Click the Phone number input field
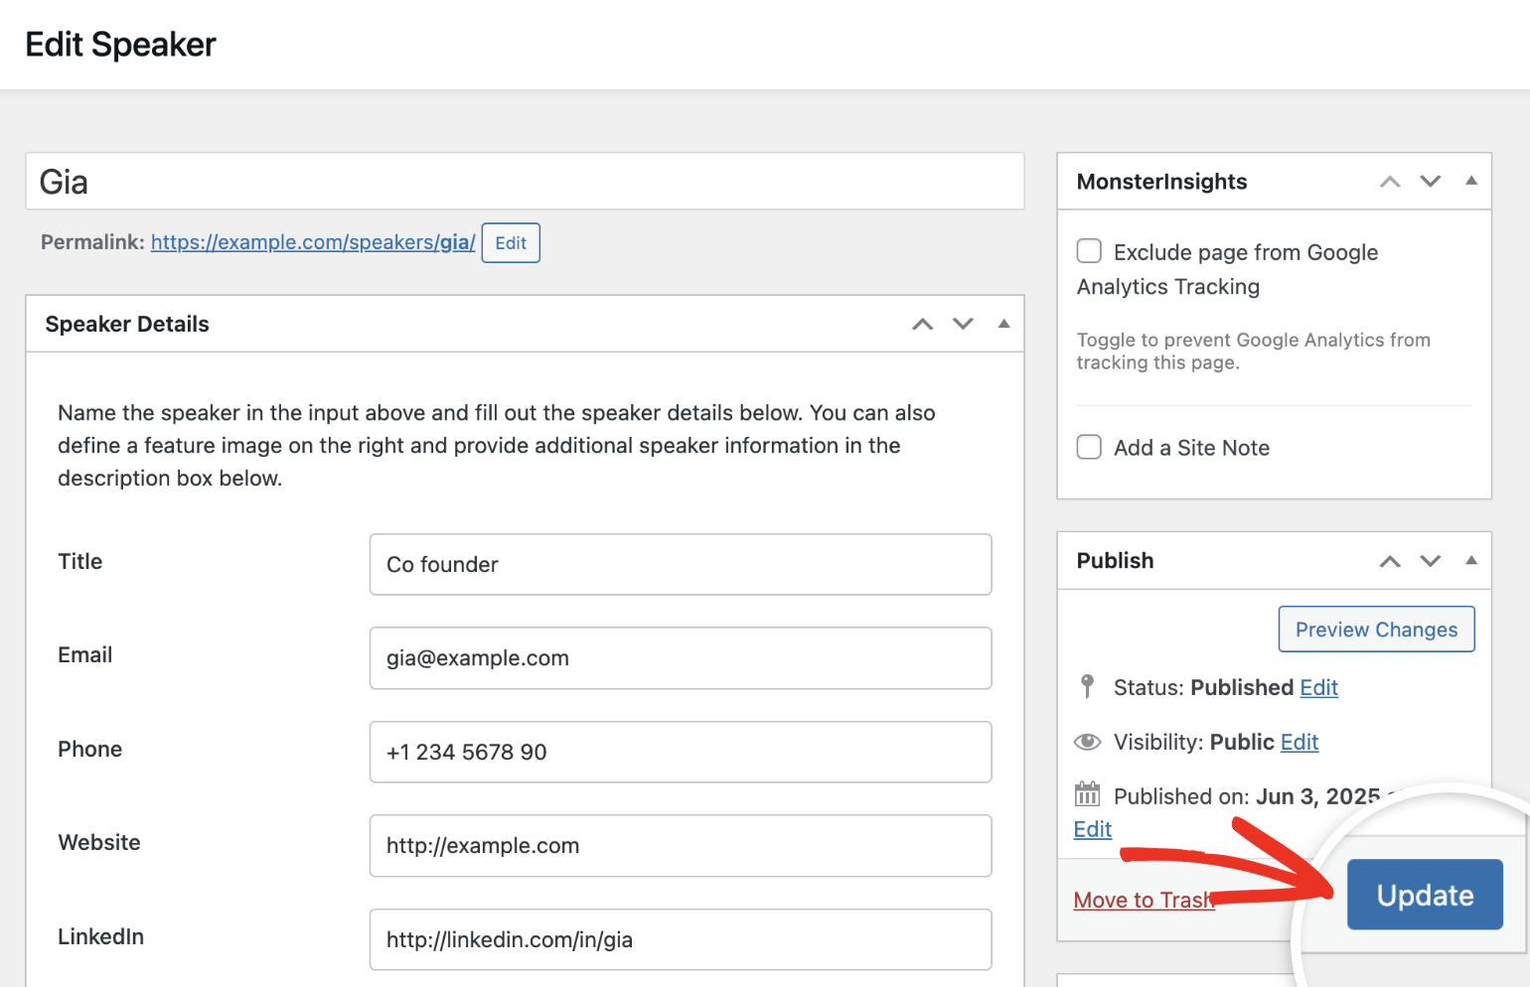This screenshot has height=987, width=1530. [x=681, y=752]
